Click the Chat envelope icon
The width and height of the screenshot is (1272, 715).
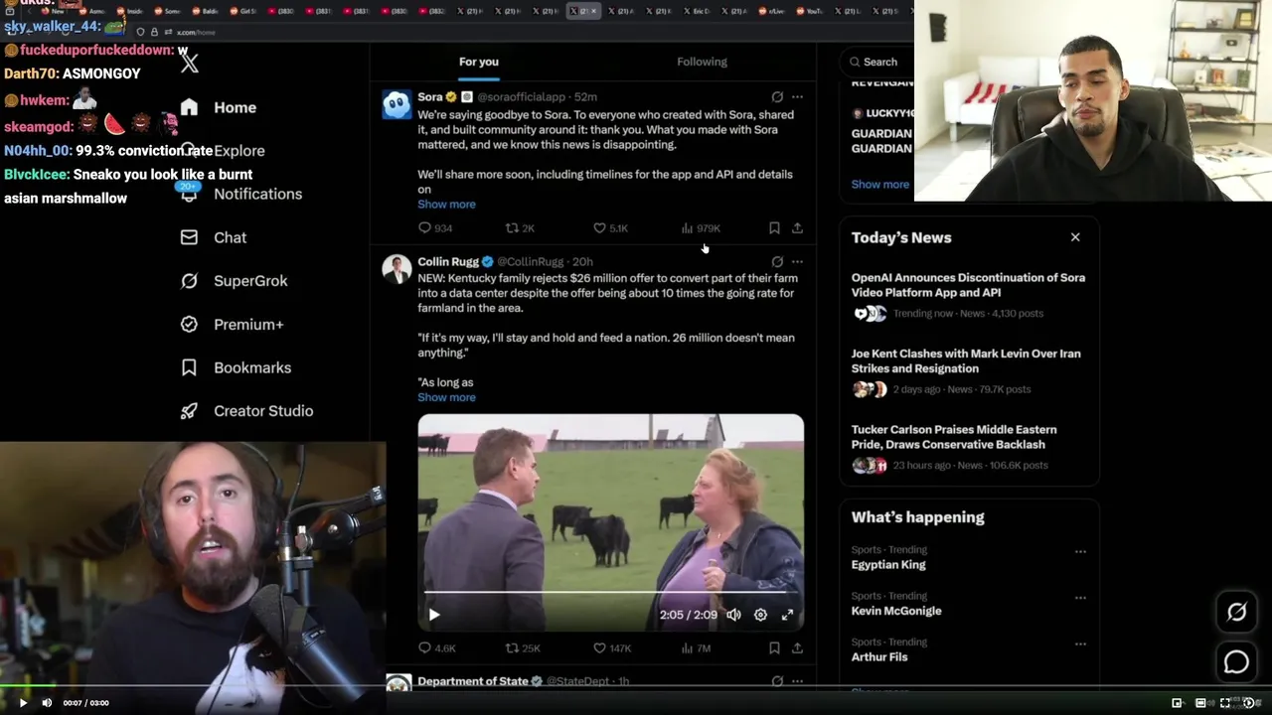(x=189, y=237)
